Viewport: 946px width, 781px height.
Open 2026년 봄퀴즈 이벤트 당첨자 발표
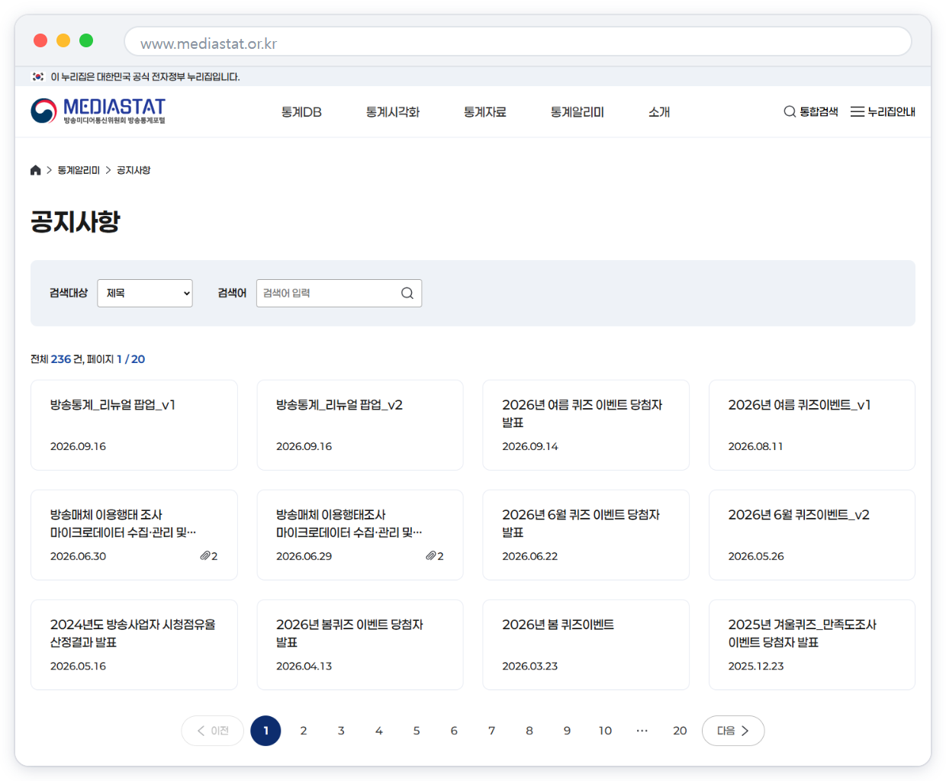click(x=360, y=644)
